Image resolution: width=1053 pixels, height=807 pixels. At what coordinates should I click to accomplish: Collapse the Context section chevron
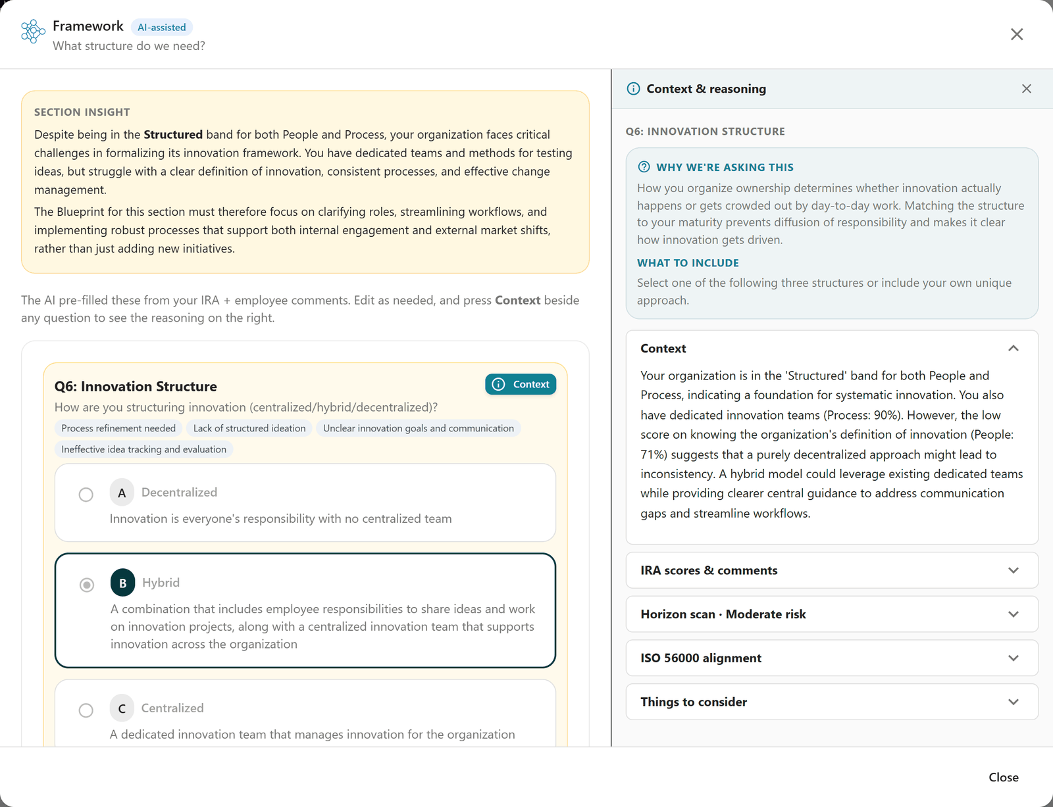click(1014, 349)
